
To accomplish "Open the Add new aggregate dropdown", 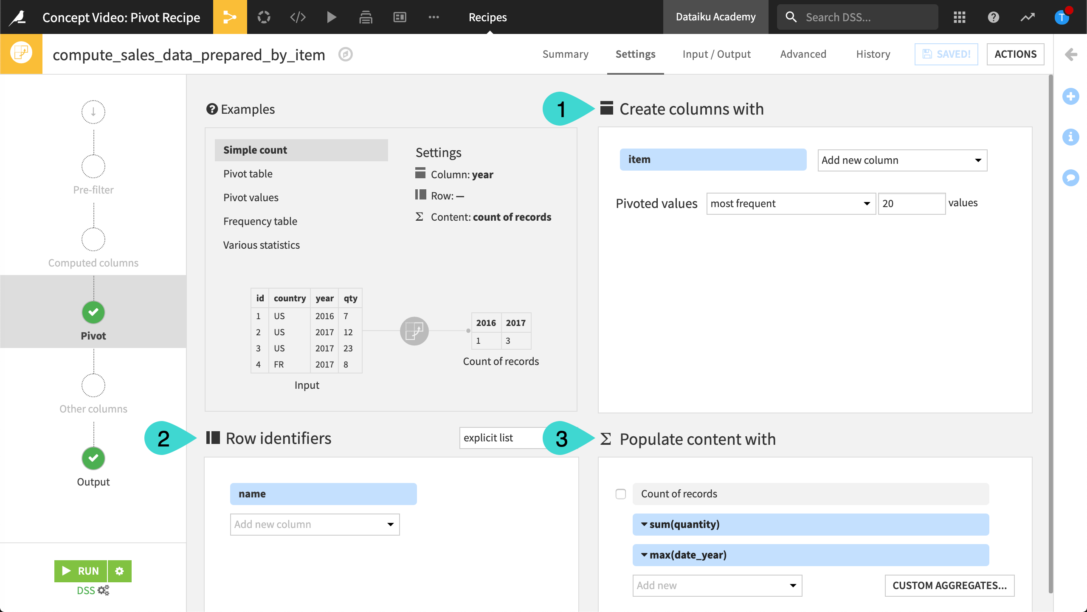I will [716, 584].
